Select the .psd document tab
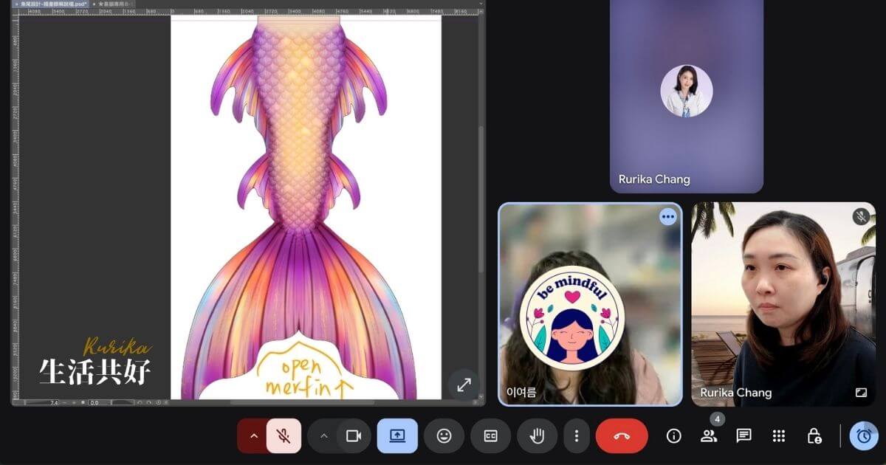 tap(52, 4)
